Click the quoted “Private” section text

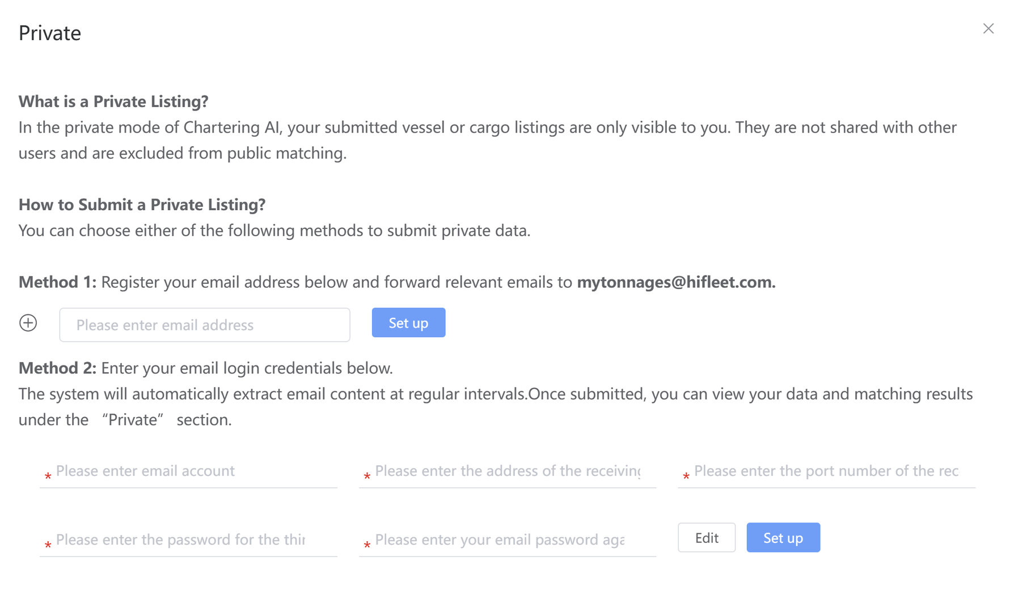[x=133, y=420]
